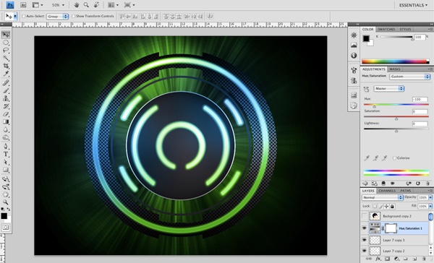Viewport: 434px width, 263px height.
Task: Switch to the Swatches tab
Action: click(x=386, y=30)
